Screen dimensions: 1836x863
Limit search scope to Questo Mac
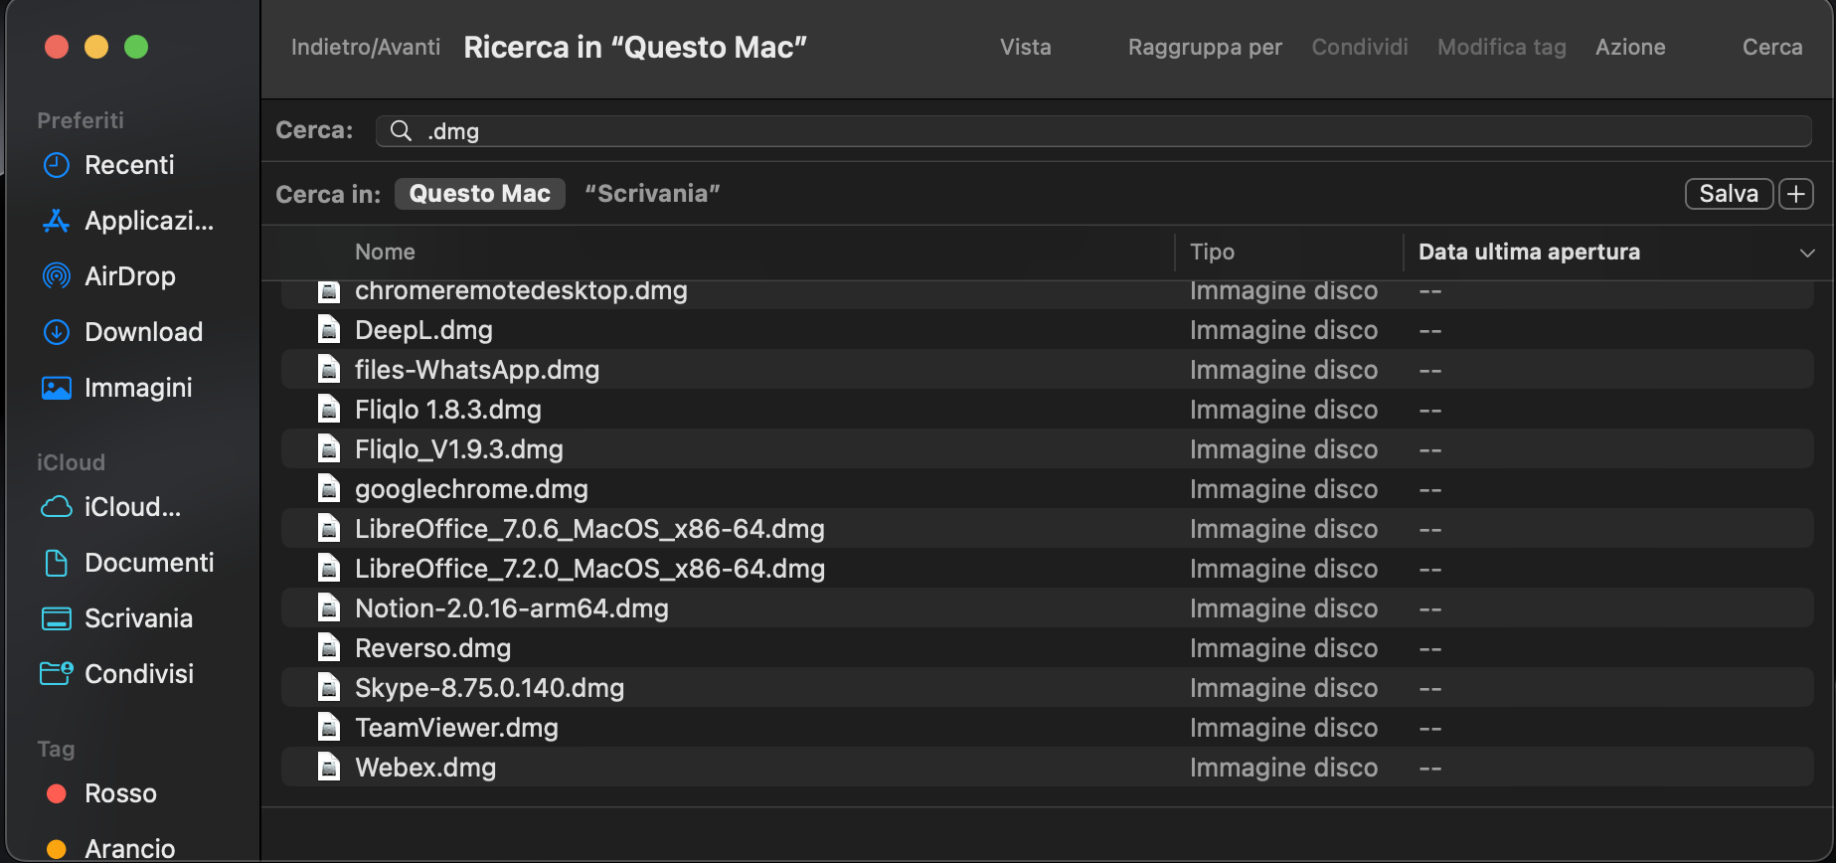tap(480, 194)
